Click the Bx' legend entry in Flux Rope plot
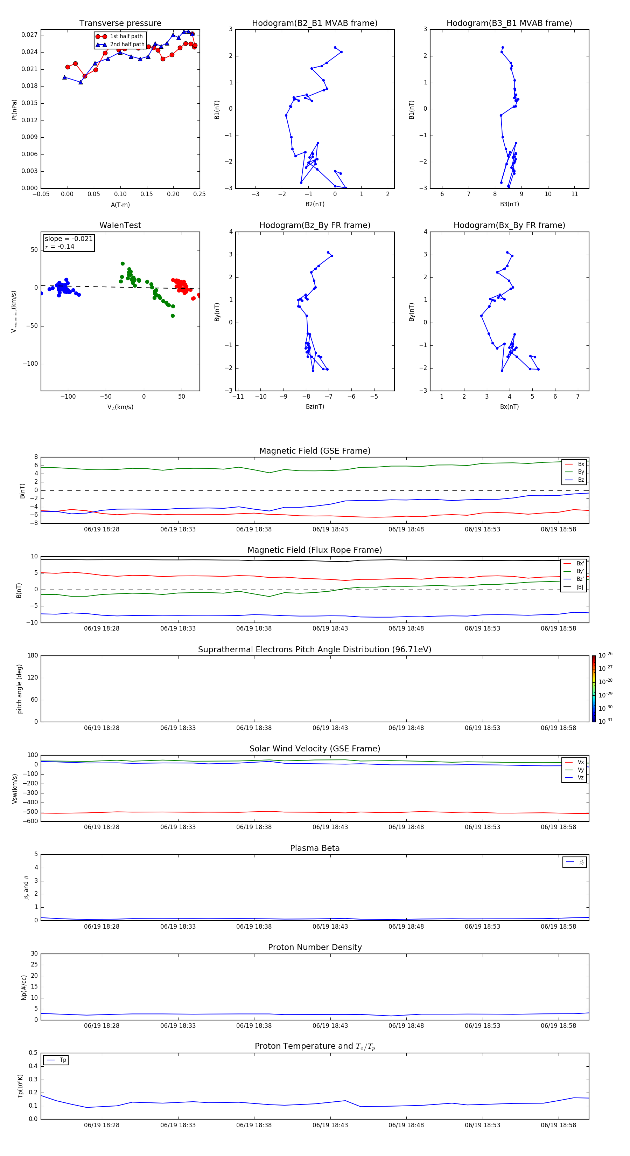The height and width of the screenshot is (1156, 630). (x=574, y=564)
